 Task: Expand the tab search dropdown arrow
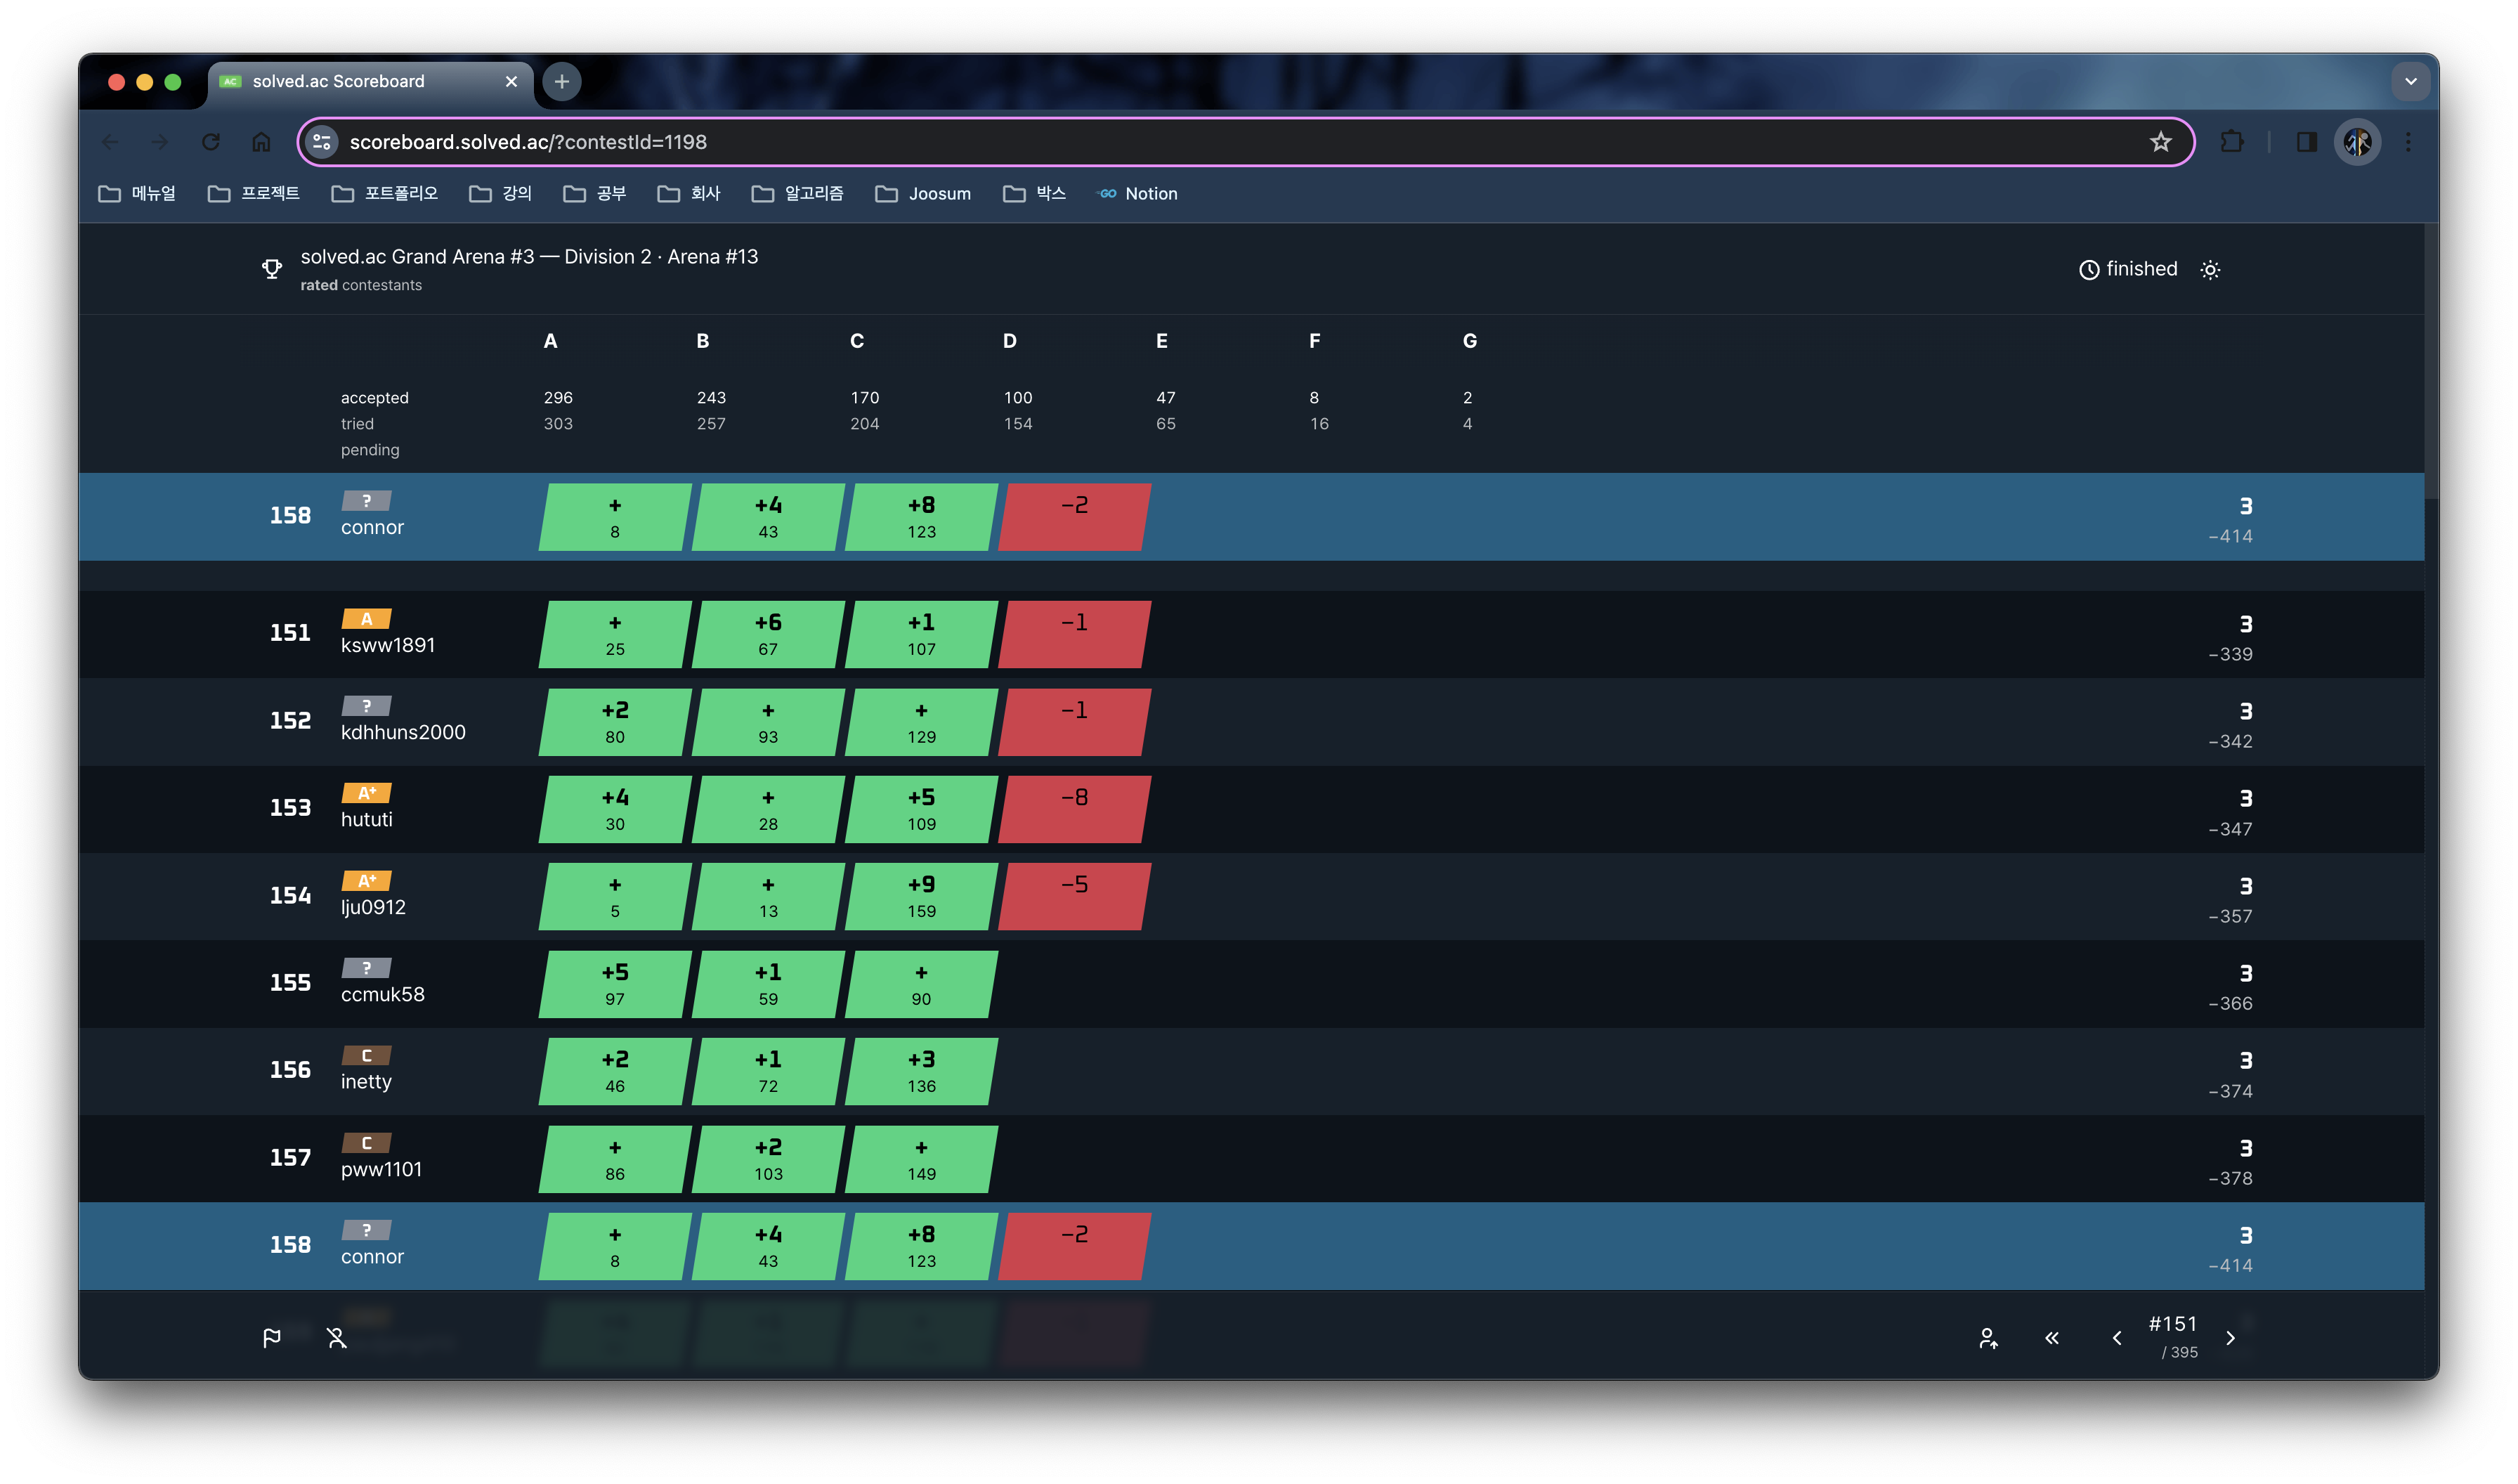2410,81
